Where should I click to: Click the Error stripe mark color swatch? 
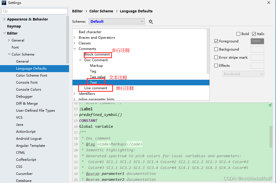tap(257, 57)
